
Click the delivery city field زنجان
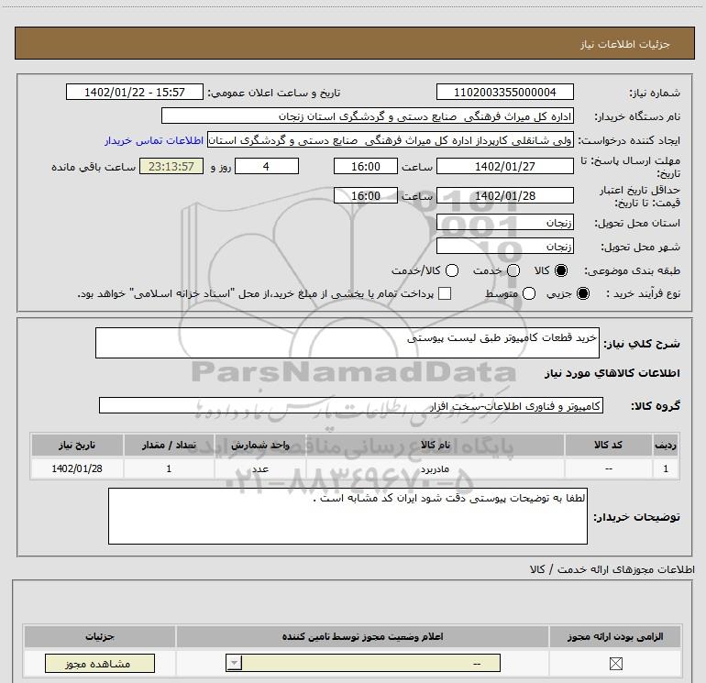click(504, 247)
